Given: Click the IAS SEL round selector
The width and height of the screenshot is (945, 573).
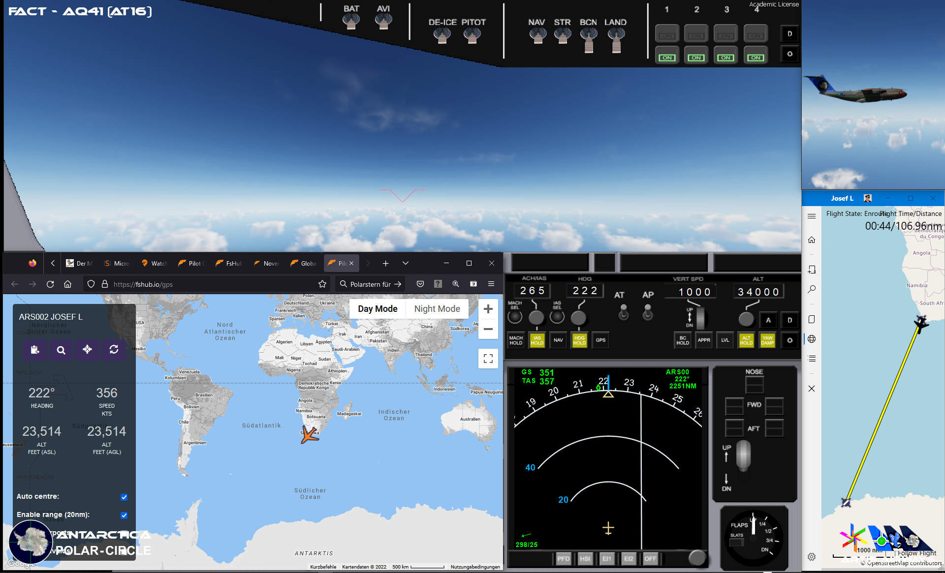Looking at the screenshot, I should [557, 317].
